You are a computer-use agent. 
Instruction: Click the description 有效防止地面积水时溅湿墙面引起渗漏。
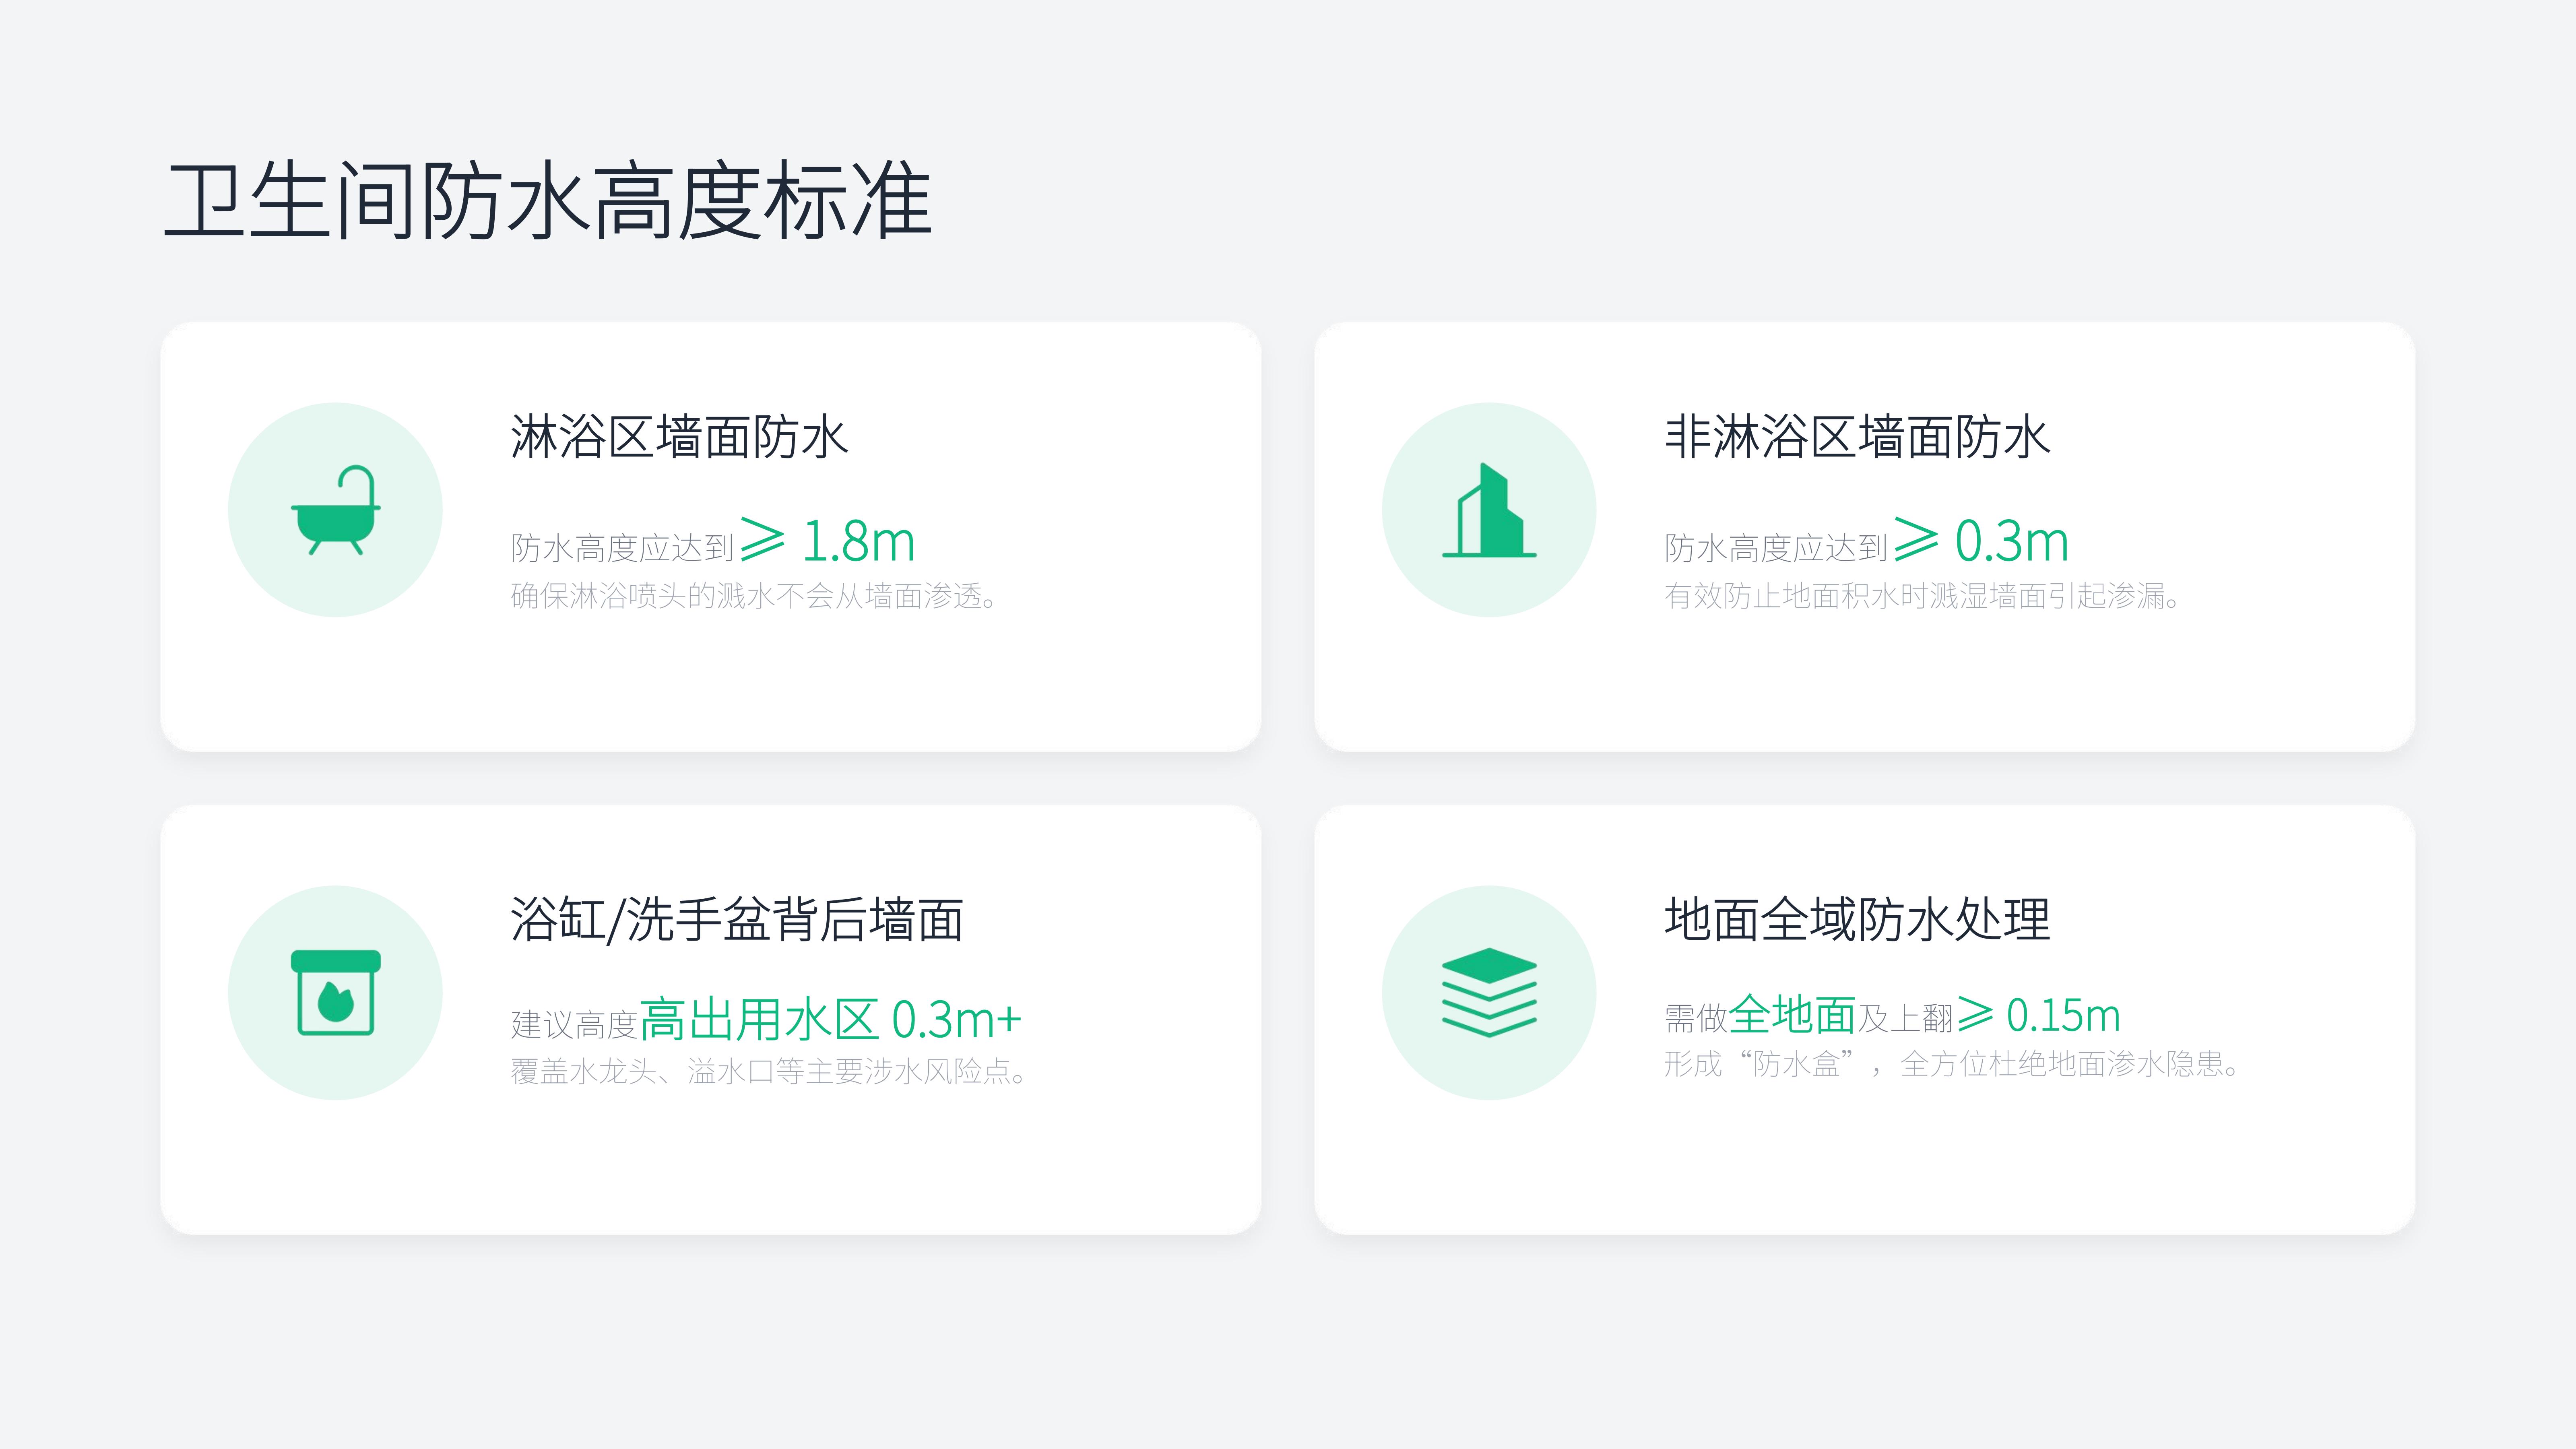[1922, 596]
